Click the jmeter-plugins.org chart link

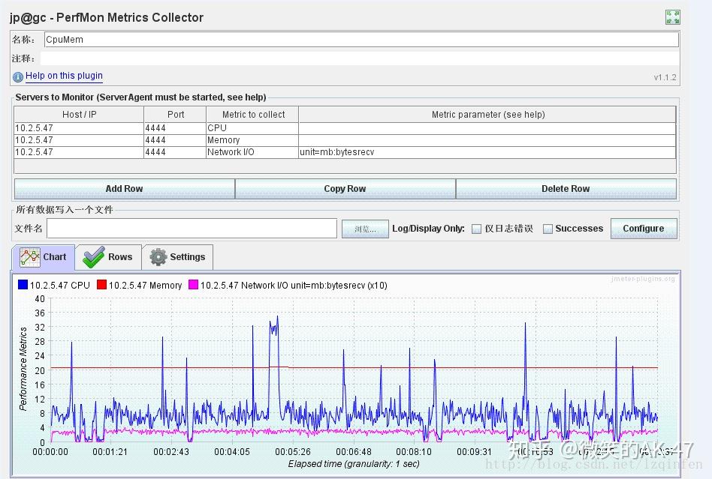click(x=643, y=279)
